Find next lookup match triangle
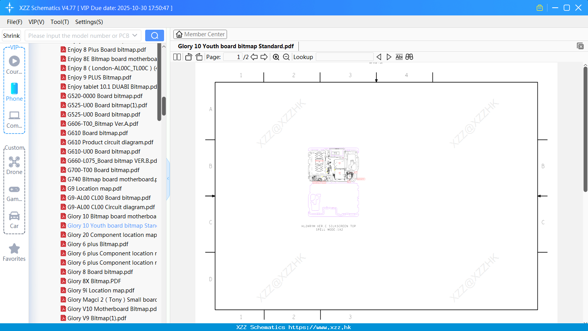Viewport: 588px width, 331px height. [x=389, y=57]
